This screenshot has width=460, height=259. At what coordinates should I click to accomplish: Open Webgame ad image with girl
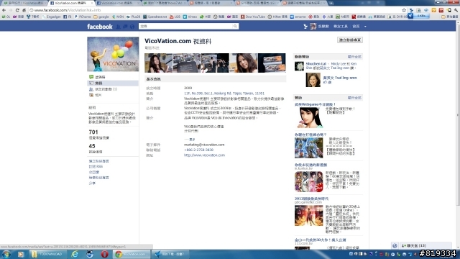[x=309, y=117]
